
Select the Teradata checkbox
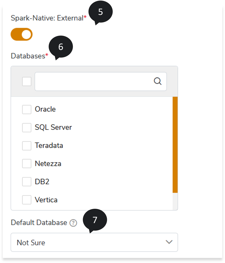pyautogui.click(x=27, y=146)
